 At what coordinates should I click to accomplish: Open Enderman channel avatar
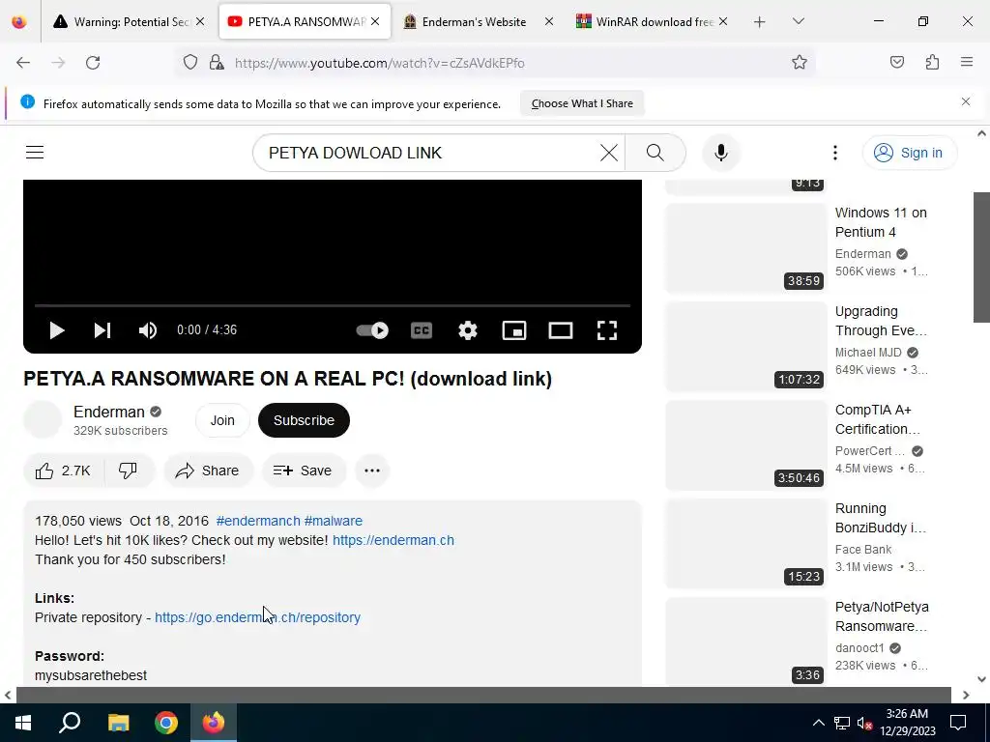coord(43,419)
